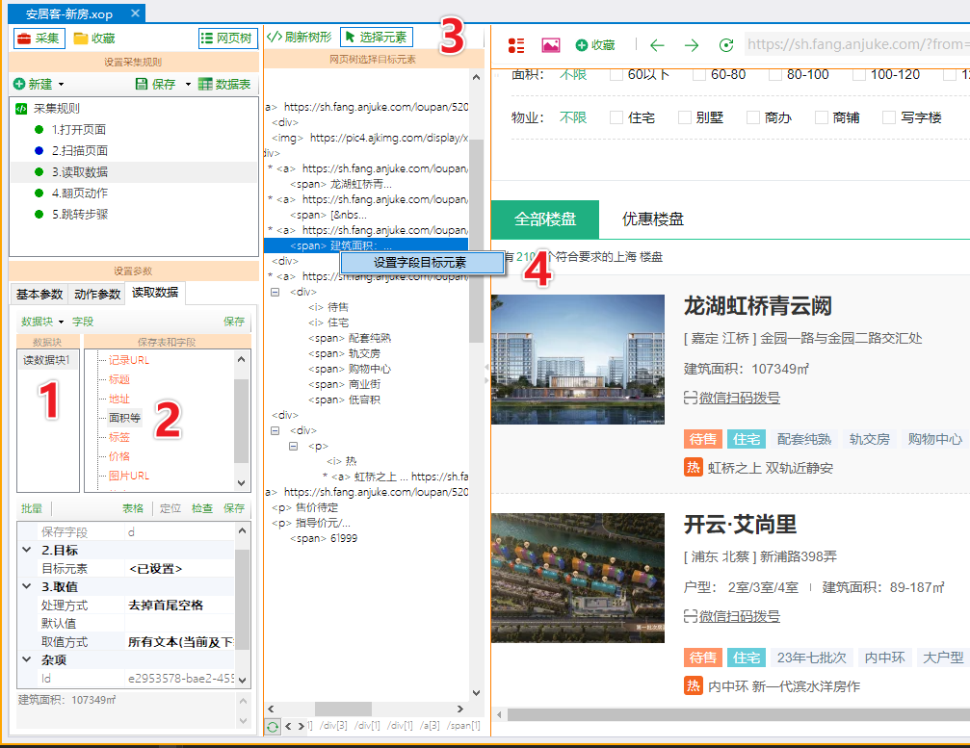This screenshot has height=748, width=970.
Task: Check the 写字楼 property checkbox
Action: coord(889,117)
